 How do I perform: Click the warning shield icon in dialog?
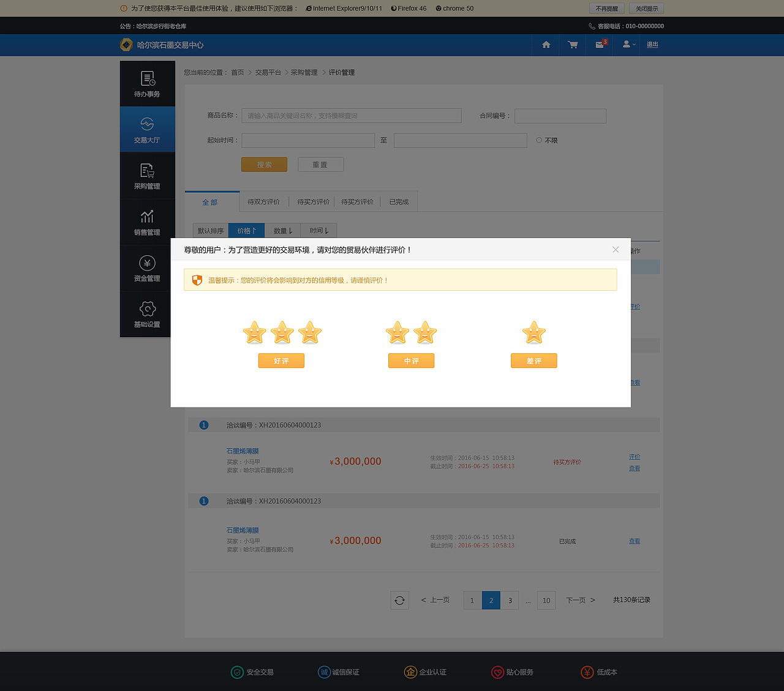point(197,280)
